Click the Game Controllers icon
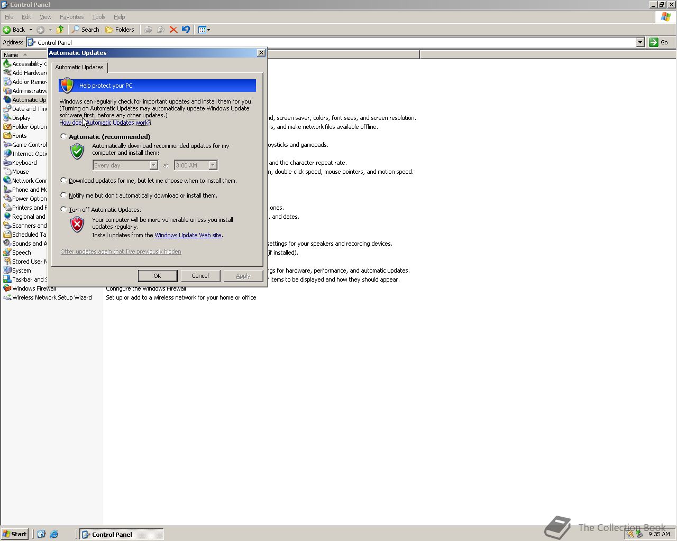 click(x=7, y=145)
